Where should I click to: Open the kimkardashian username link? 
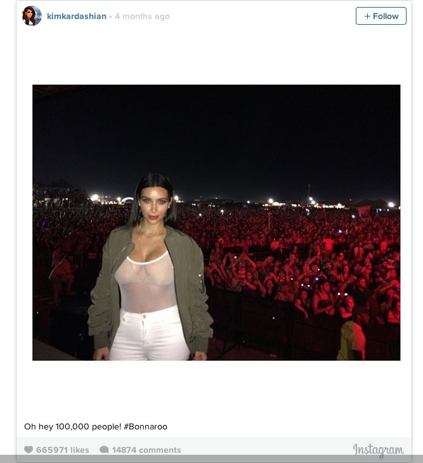point(77,16)
